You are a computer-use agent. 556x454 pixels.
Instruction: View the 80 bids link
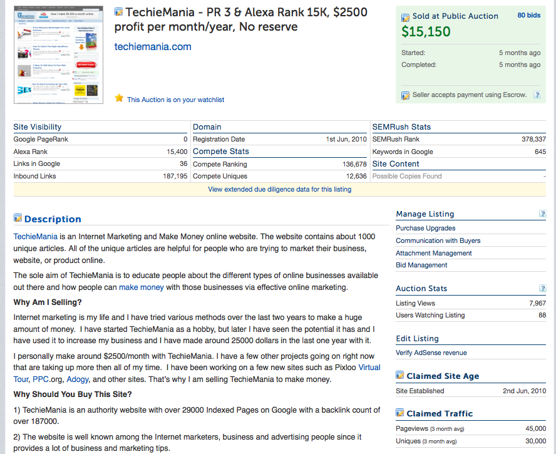point(529,15)
